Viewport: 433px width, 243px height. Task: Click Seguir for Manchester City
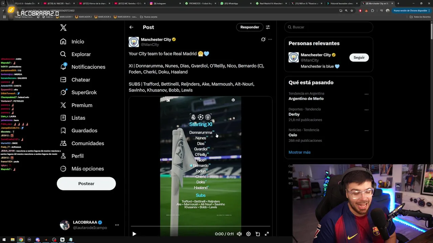coord(359,57)
